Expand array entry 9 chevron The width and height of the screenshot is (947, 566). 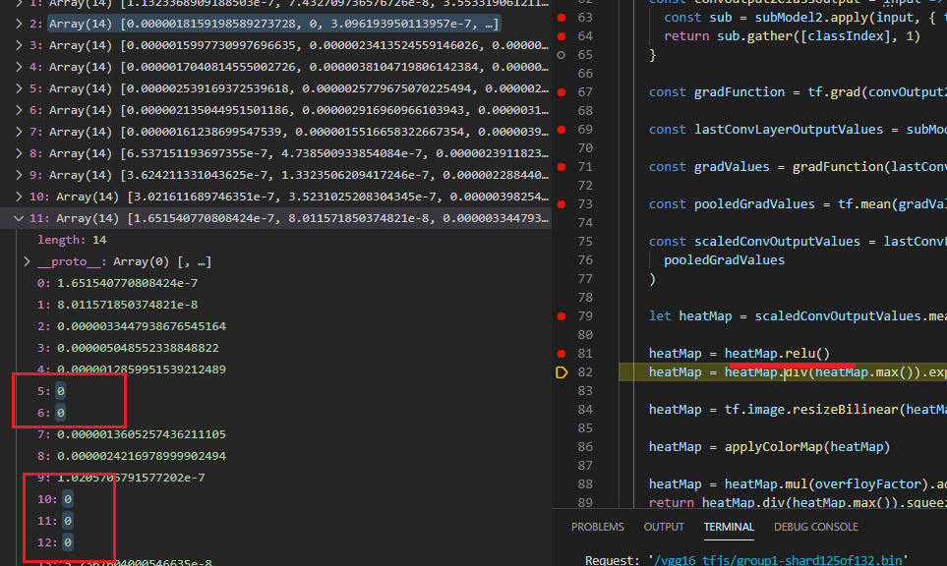pos(19,175)
